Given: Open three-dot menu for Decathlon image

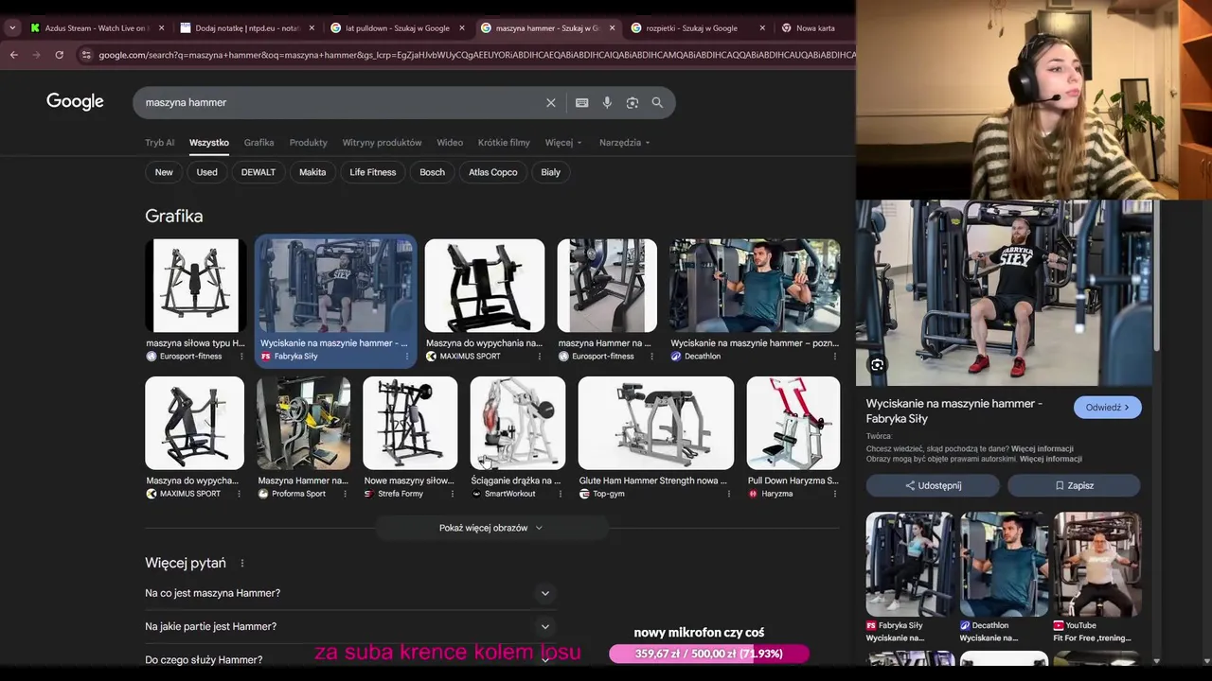Looking at the screenshot, I should [x=835, y=357].
